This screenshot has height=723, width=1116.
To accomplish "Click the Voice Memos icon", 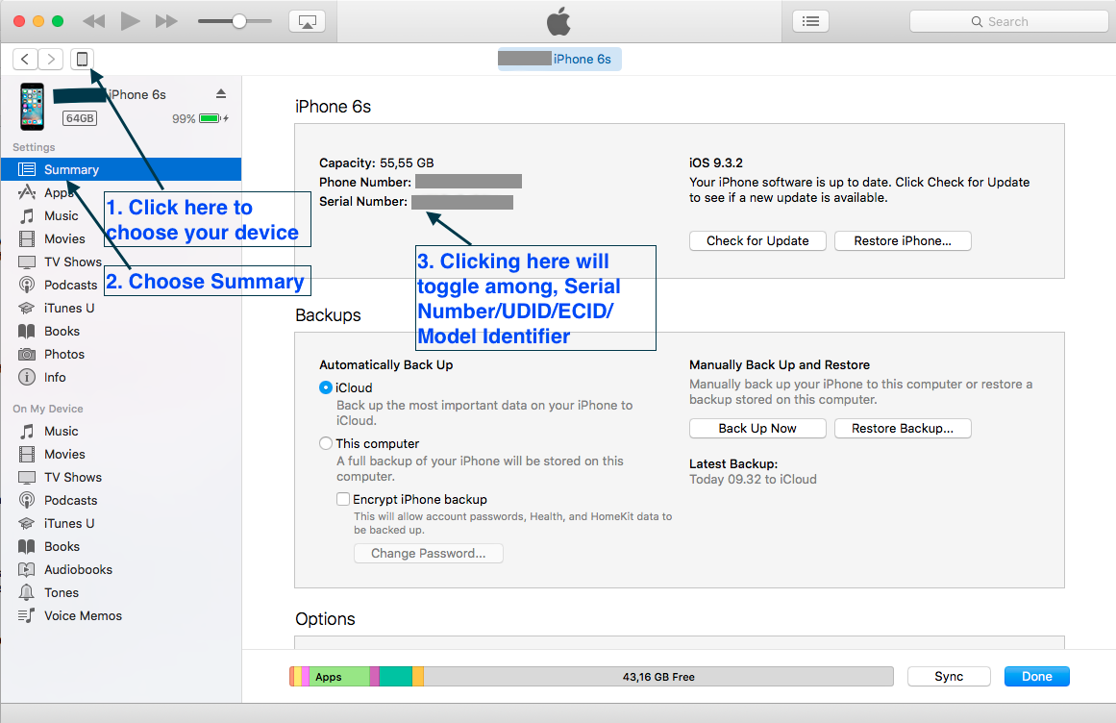I will point(26,615).
